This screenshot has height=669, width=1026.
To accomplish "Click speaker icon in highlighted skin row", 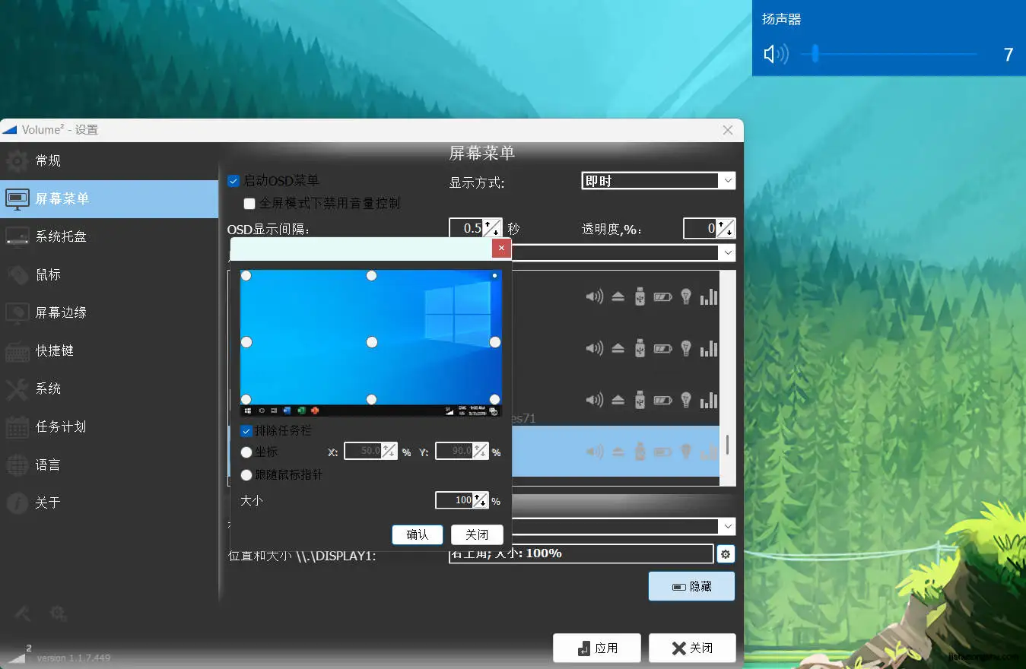I will coord(594,452).
